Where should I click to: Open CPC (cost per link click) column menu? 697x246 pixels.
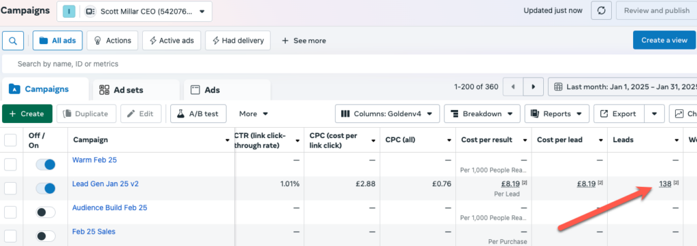373,140
